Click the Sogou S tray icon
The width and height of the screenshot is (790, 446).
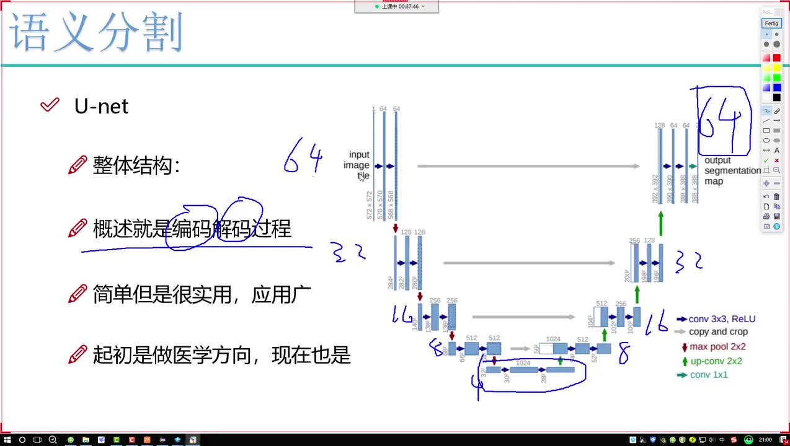click(x=734, y=440)
